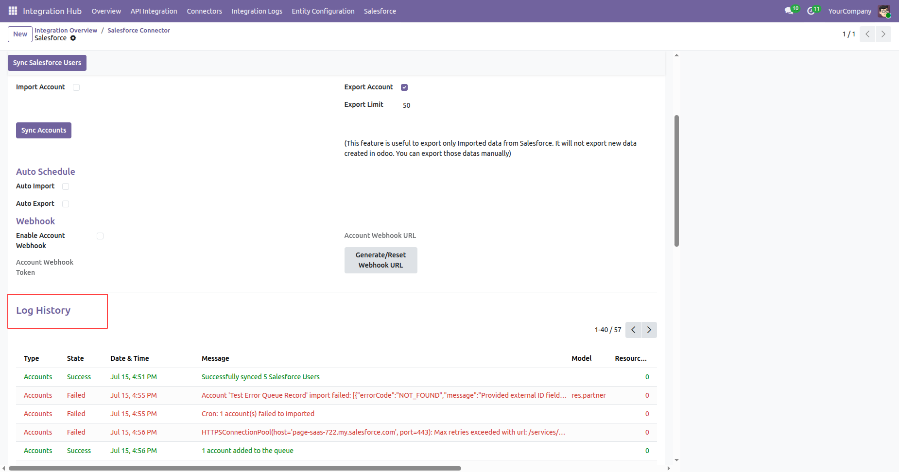Enable Account Webhook checkbox
This screenshot has width=899, height=472.
coord(100,236)
